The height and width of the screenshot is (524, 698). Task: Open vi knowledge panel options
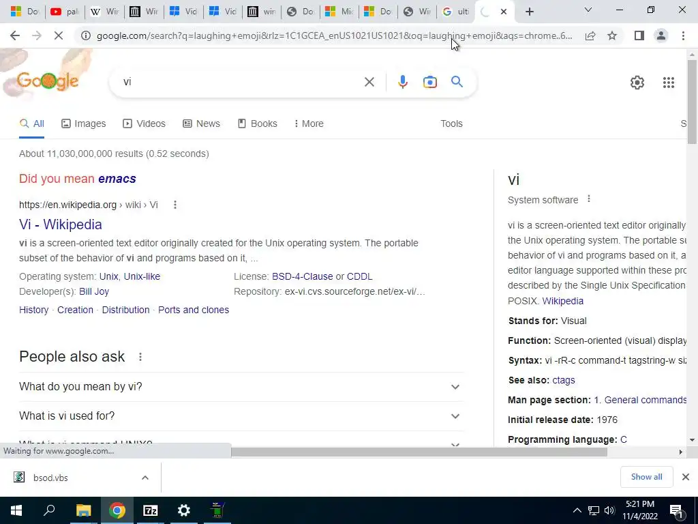(x=588, y=199)
